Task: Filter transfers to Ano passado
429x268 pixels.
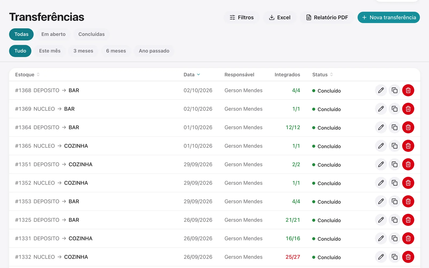Action: pyautogui.click(x=154, y=51)
